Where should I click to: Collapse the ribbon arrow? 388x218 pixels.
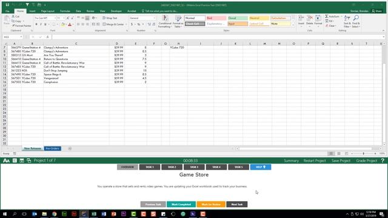(383, 31)
